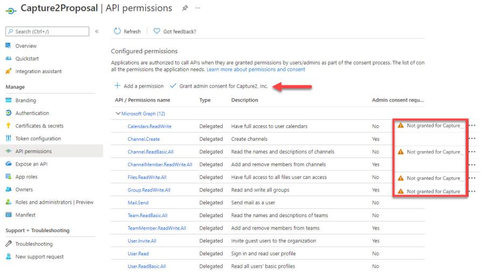Image resolution: width=484 pixels, height=272 pixels.
Task: Open Token configuration page
Action: coord(38,139)
